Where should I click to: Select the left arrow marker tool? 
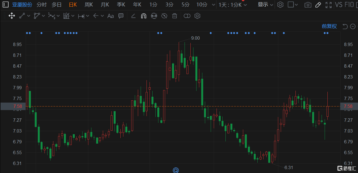(x=96, y=16)
